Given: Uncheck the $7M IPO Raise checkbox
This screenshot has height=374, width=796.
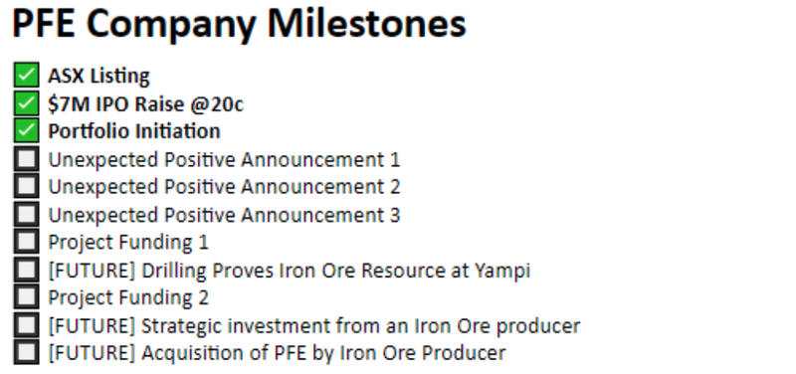Looking at the screenshot, I should tap(26, 103).
